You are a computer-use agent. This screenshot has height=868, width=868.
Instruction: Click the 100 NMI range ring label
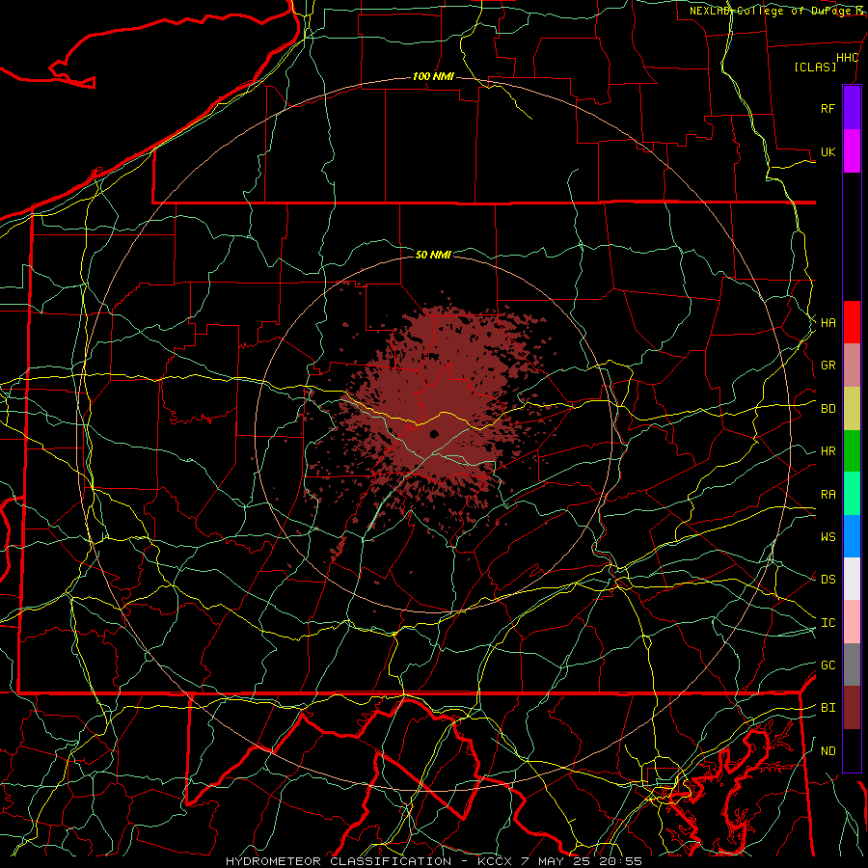(x=433, y=76)
